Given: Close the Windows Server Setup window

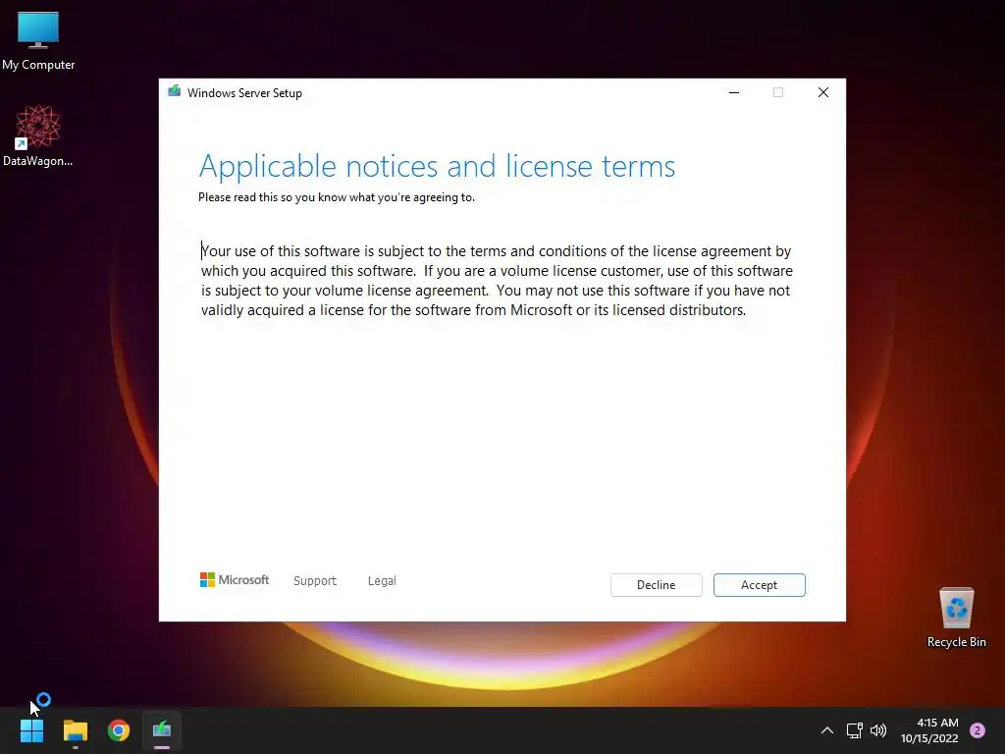Looking at the screenshot, I should point(823,92).
